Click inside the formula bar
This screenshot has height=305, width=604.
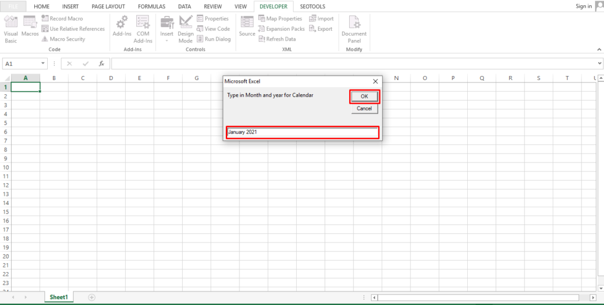coord(354,64)
